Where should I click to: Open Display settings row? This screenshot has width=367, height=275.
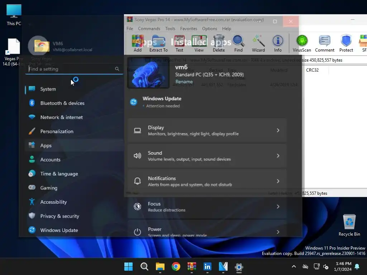click(207, 130)
